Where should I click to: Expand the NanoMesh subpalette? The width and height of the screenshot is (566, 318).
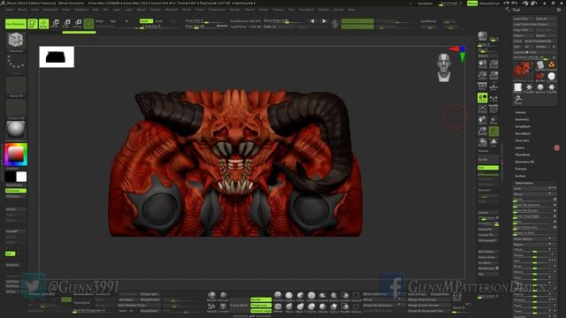coord(523,133)
